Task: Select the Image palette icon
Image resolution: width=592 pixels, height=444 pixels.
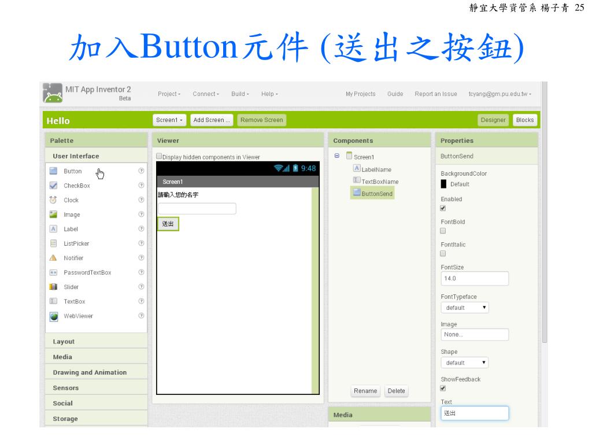Action: (x=54, y=214)
